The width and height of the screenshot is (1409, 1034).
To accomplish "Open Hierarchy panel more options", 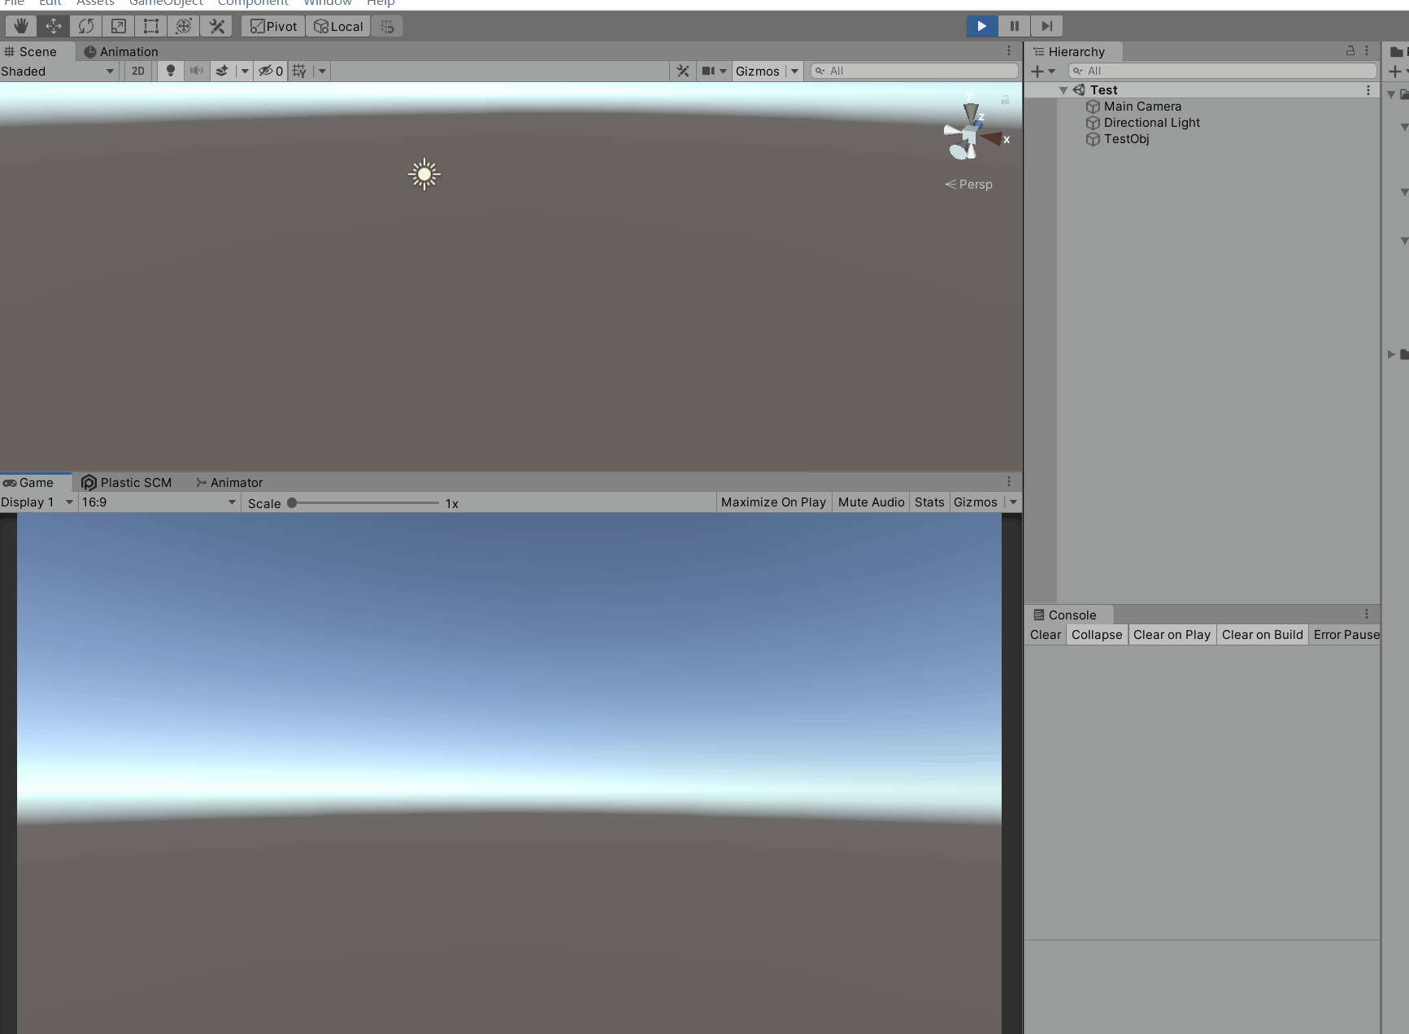I will [1367, 50].
